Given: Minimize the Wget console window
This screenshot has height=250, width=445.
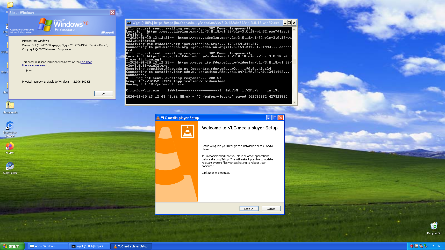Looking at the screenshot, I should (285, 23).
